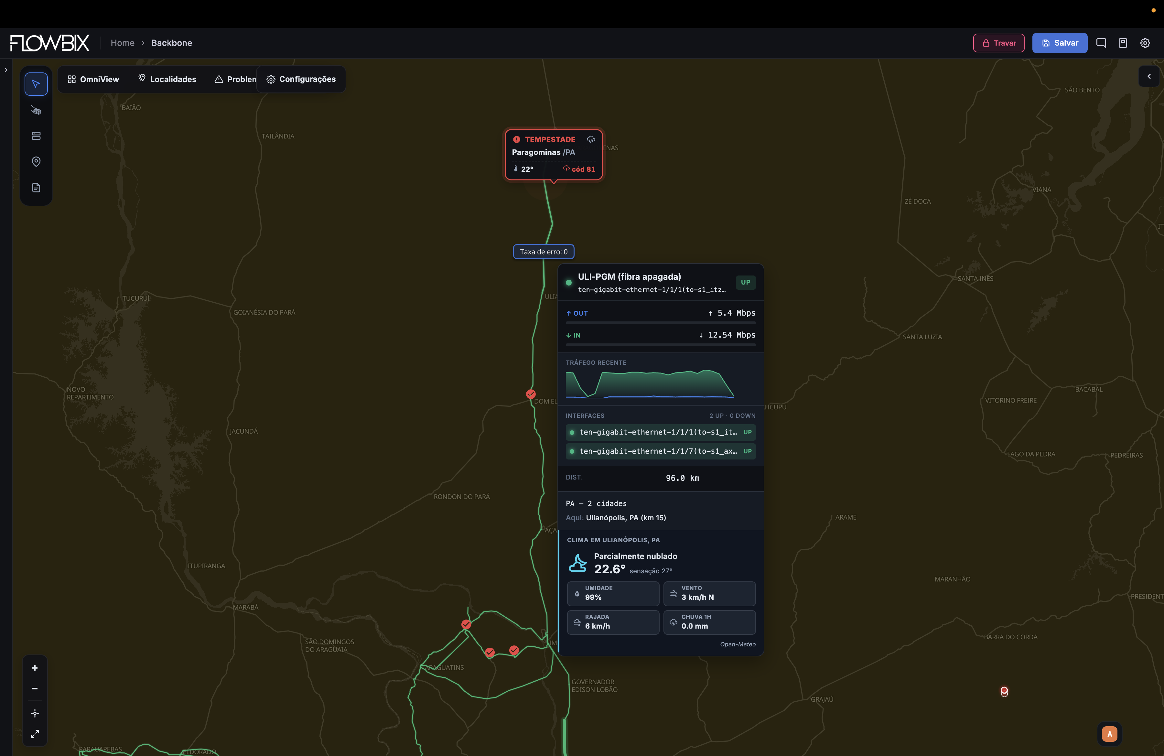This screenshot has height=756, width=1164.
Task: Toggle fullscreen map view
Action: pyautogui.click(x=35, y=734)
